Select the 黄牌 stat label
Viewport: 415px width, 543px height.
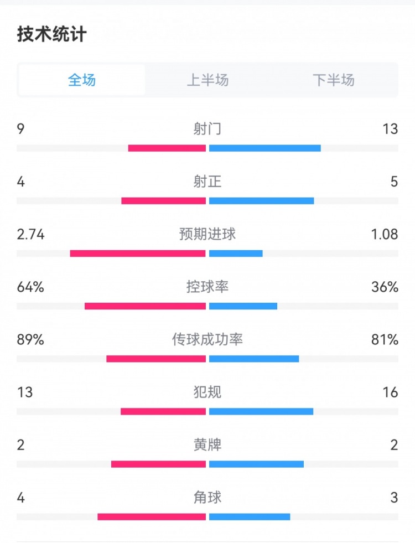207,444
